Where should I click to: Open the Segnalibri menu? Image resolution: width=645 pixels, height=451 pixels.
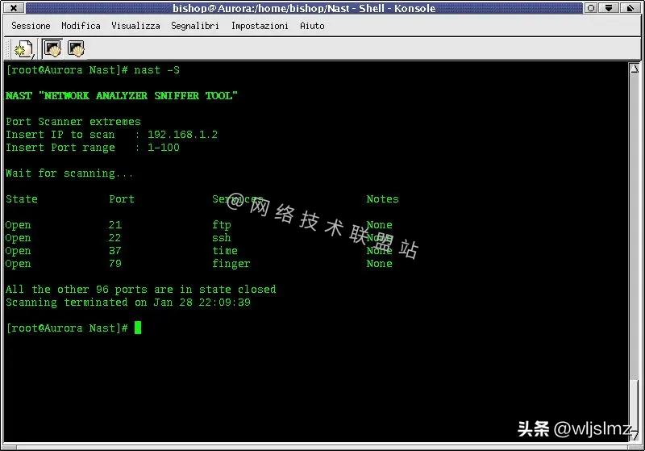[195, 26]
